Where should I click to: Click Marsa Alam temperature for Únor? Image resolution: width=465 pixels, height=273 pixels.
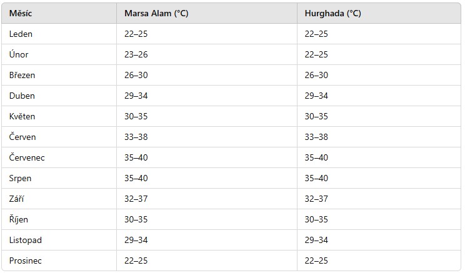136,54
